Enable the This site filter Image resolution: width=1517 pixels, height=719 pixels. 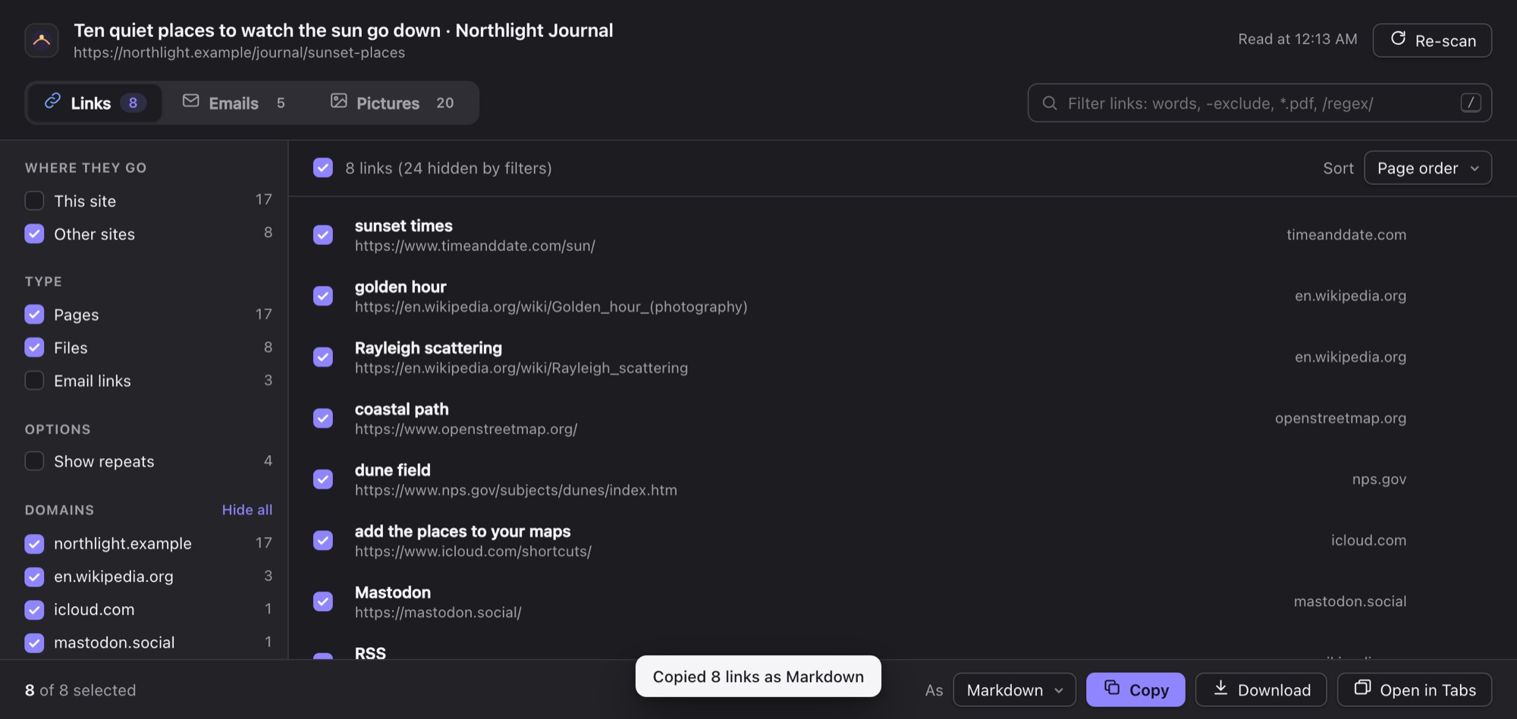coord(34,201)
